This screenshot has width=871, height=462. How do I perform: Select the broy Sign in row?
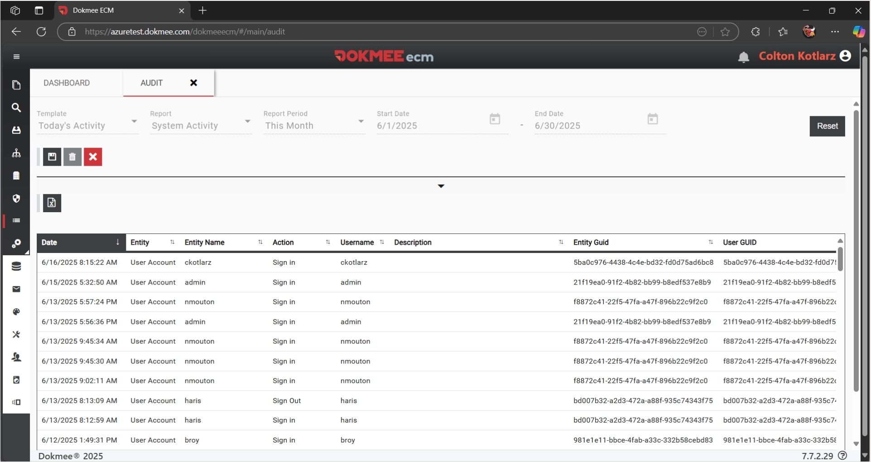click(437, 440)
